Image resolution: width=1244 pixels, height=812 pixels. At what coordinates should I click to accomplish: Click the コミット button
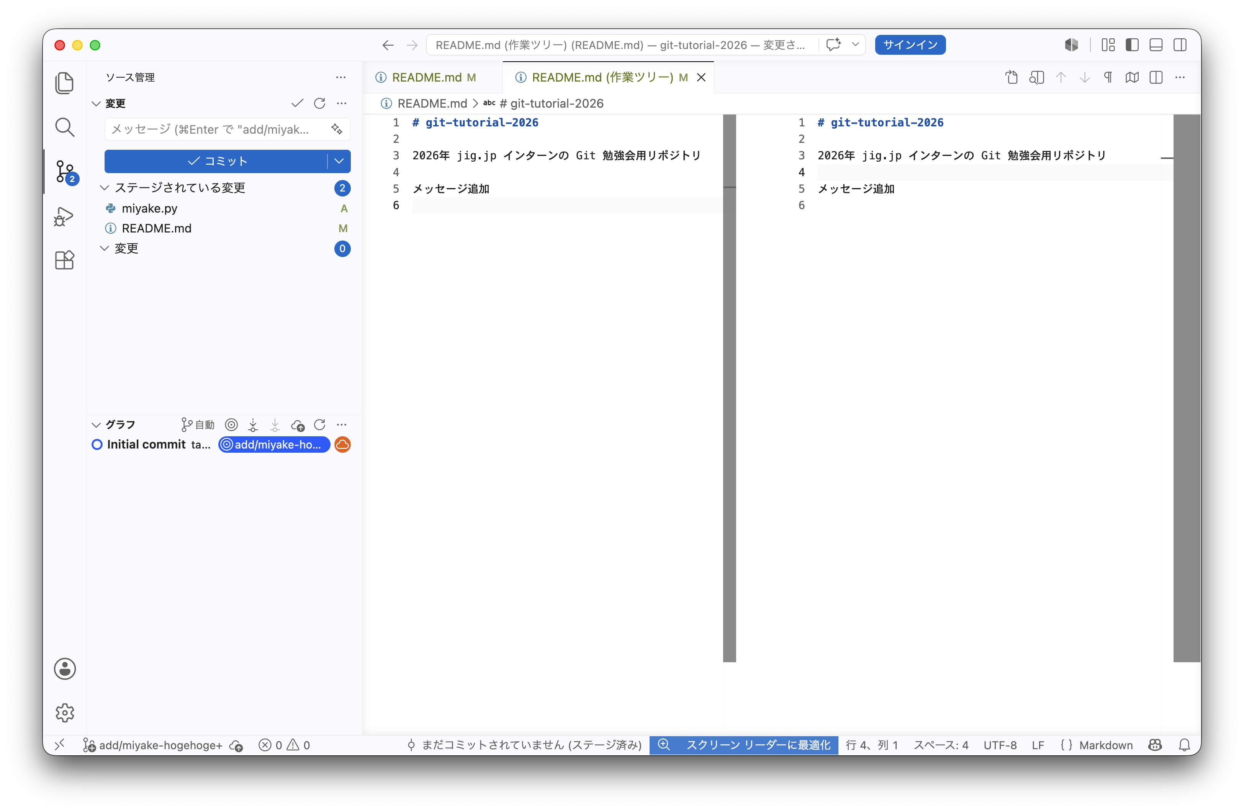click(216, 161)
